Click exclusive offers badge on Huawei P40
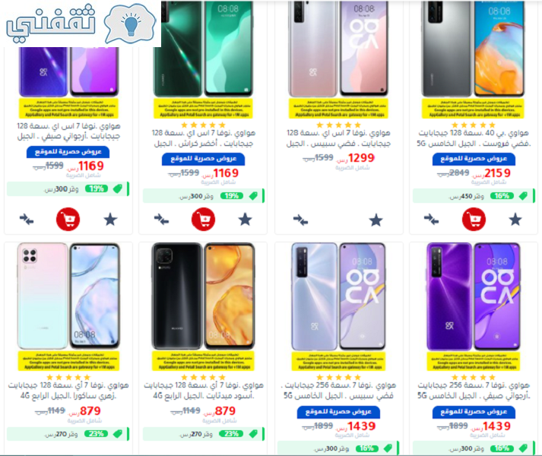 click(x=474, y=159)
